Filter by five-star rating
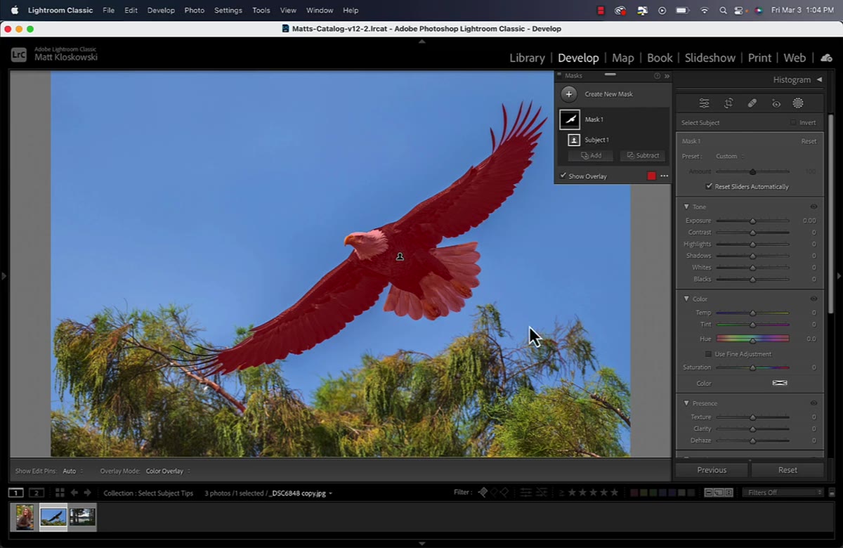 (615, 492)
